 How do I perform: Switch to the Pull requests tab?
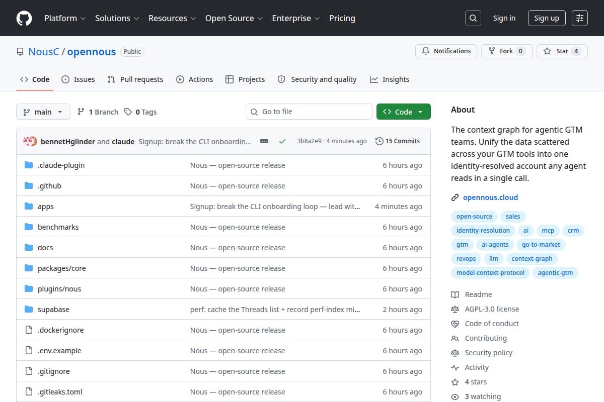click(x=135, y=79)
